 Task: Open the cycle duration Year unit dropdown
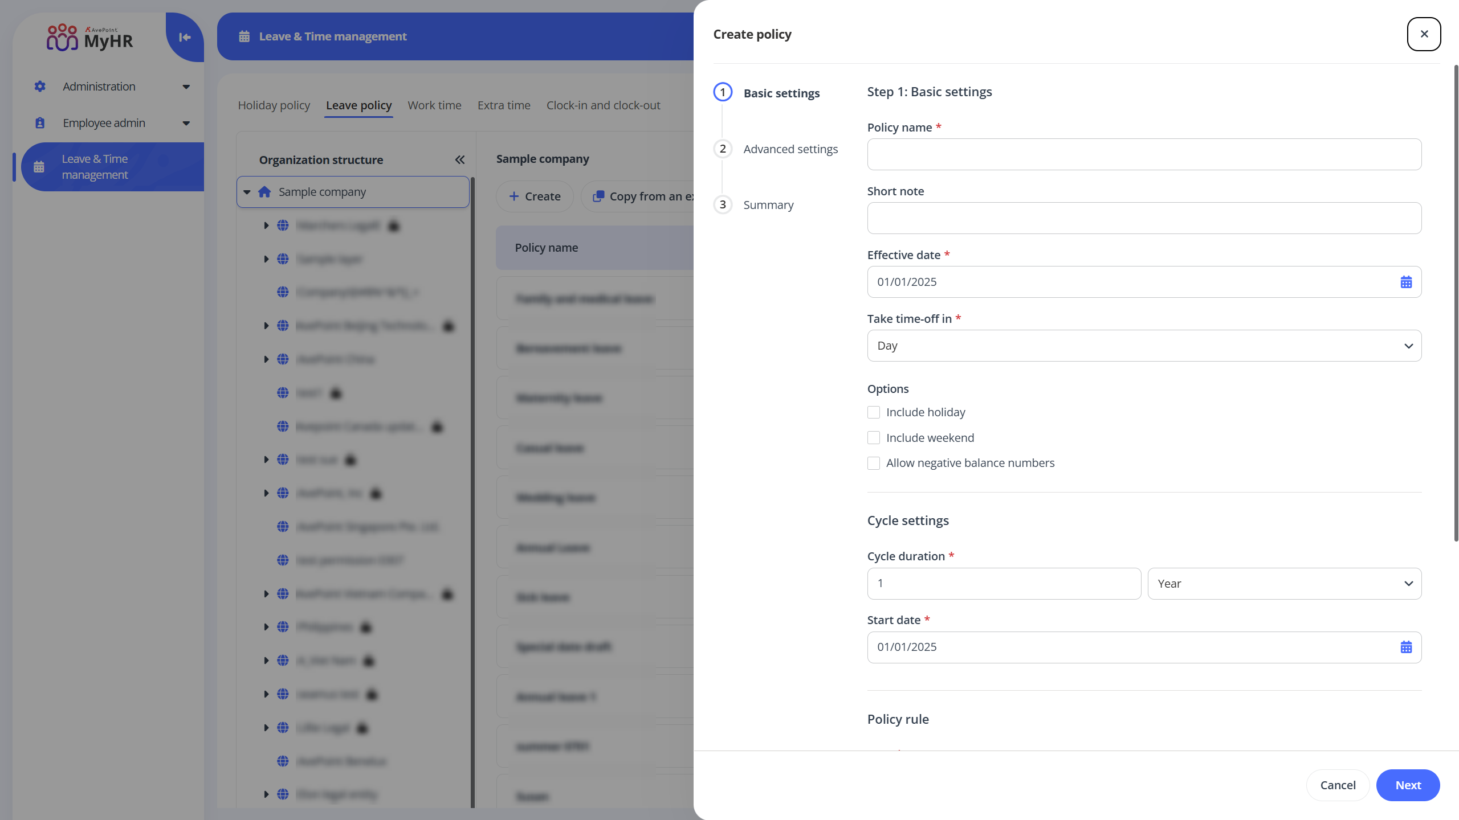(x=1285, y=584)
